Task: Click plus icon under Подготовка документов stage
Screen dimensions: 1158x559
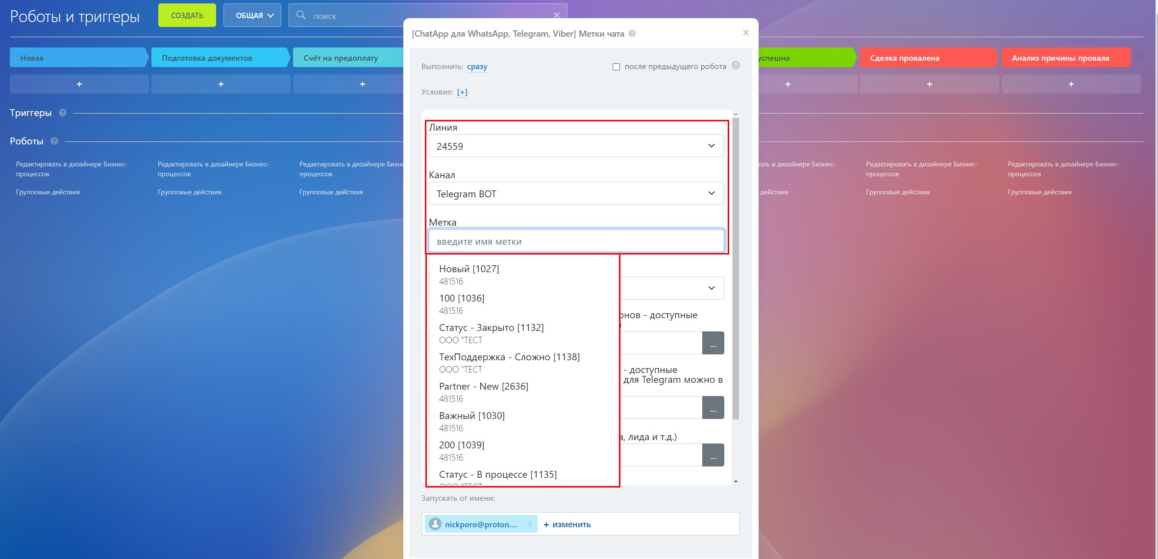Action: pyautogui.click(x=221, y=84)
